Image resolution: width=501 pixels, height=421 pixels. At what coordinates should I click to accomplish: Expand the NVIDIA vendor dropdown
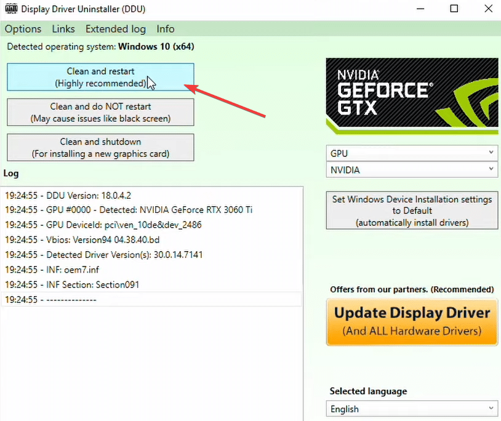tap(412, 170)
